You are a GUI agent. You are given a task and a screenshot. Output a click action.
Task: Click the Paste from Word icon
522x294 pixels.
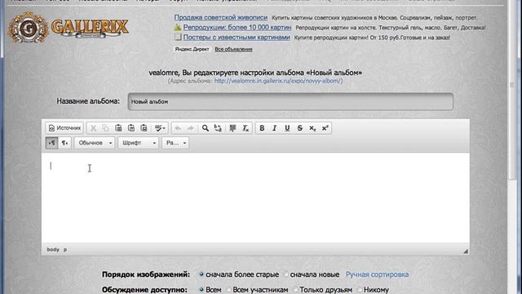[x=144, y=128]
